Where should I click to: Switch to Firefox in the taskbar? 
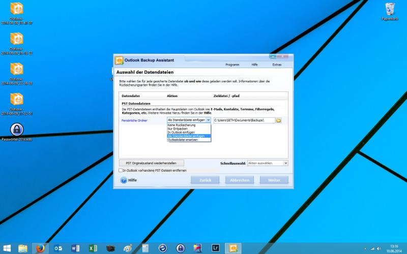click(40, 248)
